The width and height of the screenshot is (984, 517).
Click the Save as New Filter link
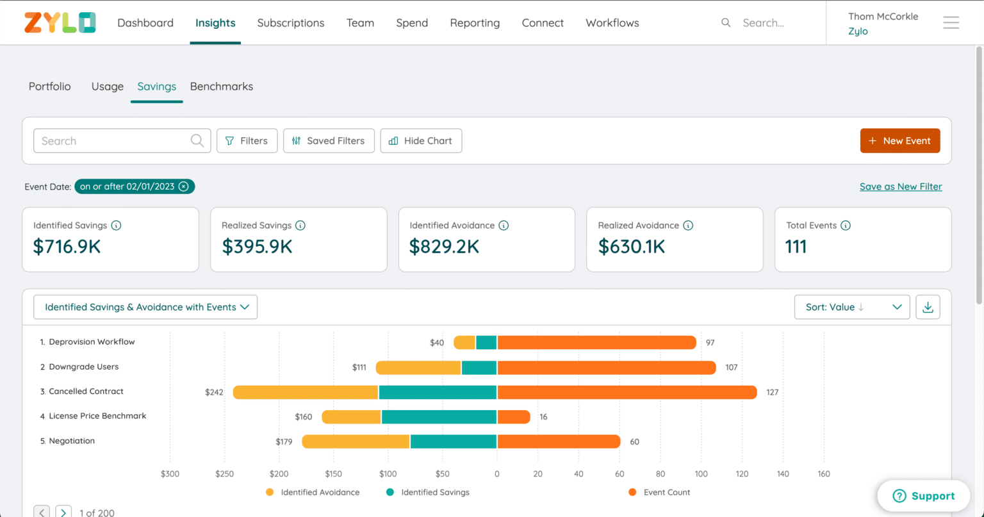[x=900, y=186]
